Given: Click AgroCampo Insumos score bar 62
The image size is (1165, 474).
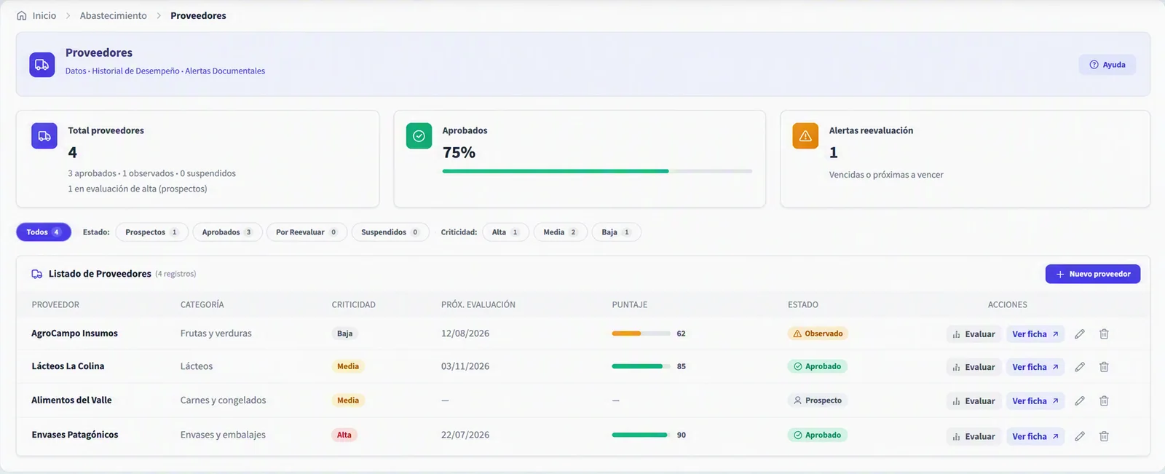Looking at the screenshot, I should click(641, 333).
